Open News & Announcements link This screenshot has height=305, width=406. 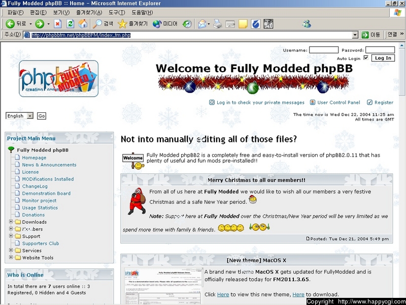pos(49,165)
